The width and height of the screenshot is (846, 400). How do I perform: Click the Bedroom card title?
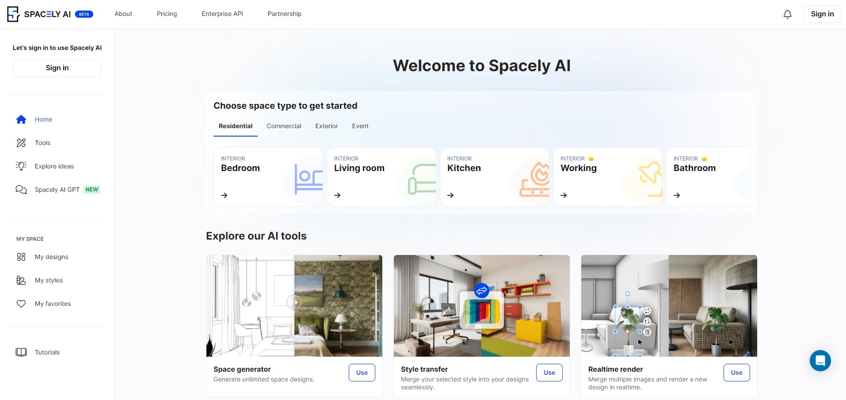[240, 168]
